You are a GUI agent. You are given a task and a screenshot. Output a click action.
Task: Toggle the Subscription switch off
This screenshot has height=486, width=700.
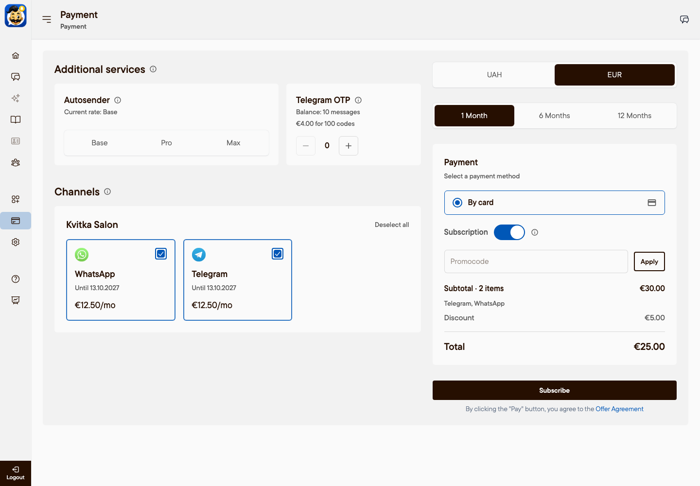509,232
